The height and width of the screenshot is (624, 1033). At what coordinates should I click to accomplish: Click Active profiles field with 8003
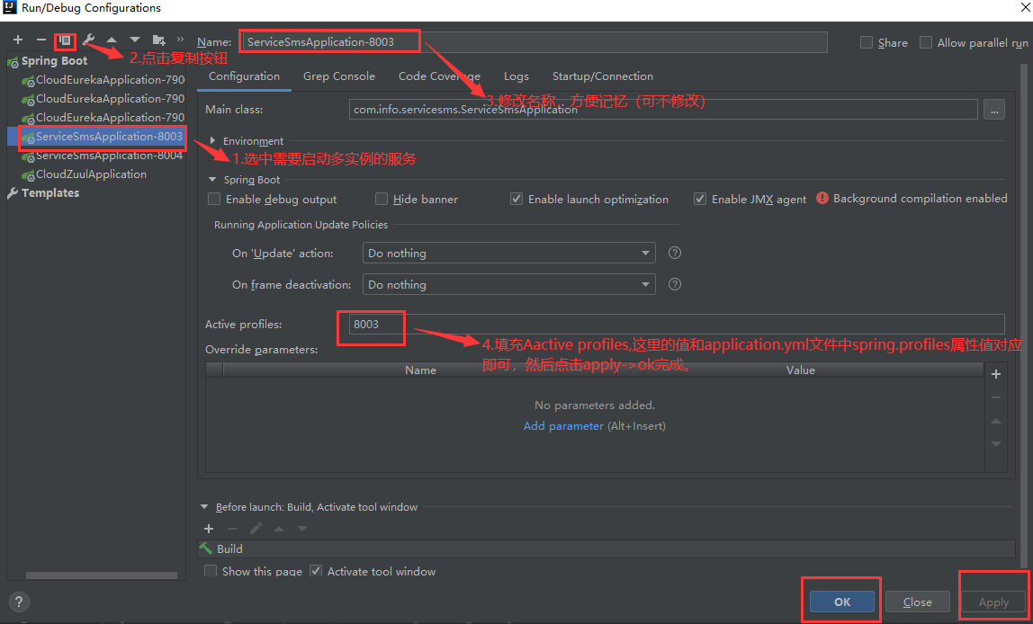pyautogui.click(x=677, y=324)
